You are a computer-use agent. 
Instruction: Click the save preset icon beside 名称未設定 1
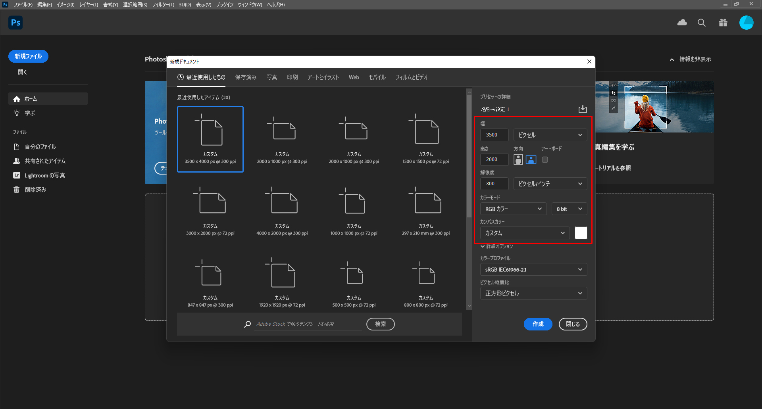pyautogui.click(x=582, y=109)
